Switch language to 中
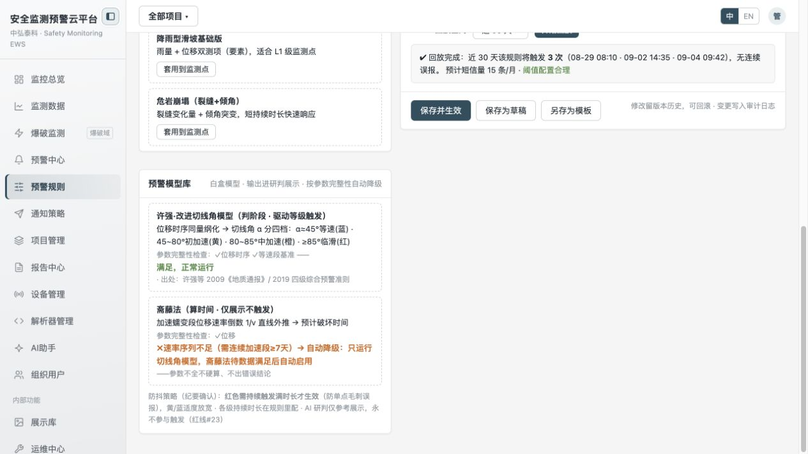The width and height of the screenshot is (808, 454). (729, 17)
